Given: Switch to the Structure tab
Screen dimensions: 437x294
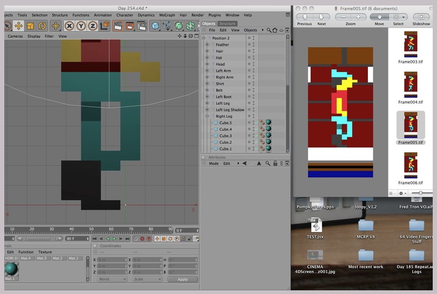Looking at the screenshot, I should 227,23.
